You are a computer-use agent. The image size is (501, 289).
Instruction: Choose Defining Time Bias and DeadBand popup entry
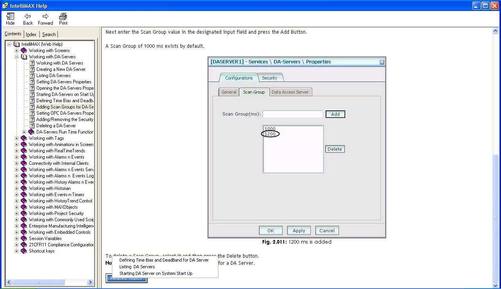164,260
